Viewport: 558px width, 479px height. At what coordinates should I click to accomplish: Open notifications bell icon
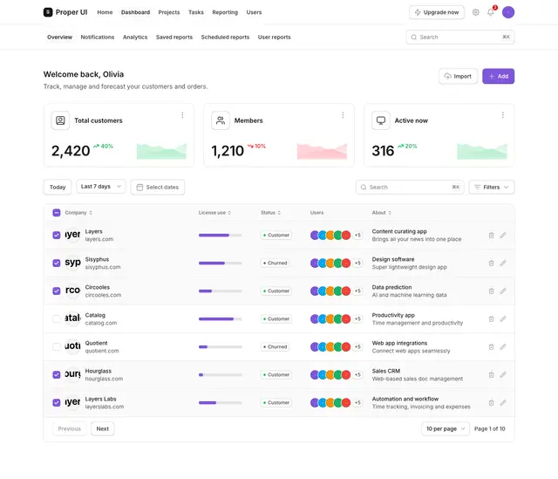[490, 12]
